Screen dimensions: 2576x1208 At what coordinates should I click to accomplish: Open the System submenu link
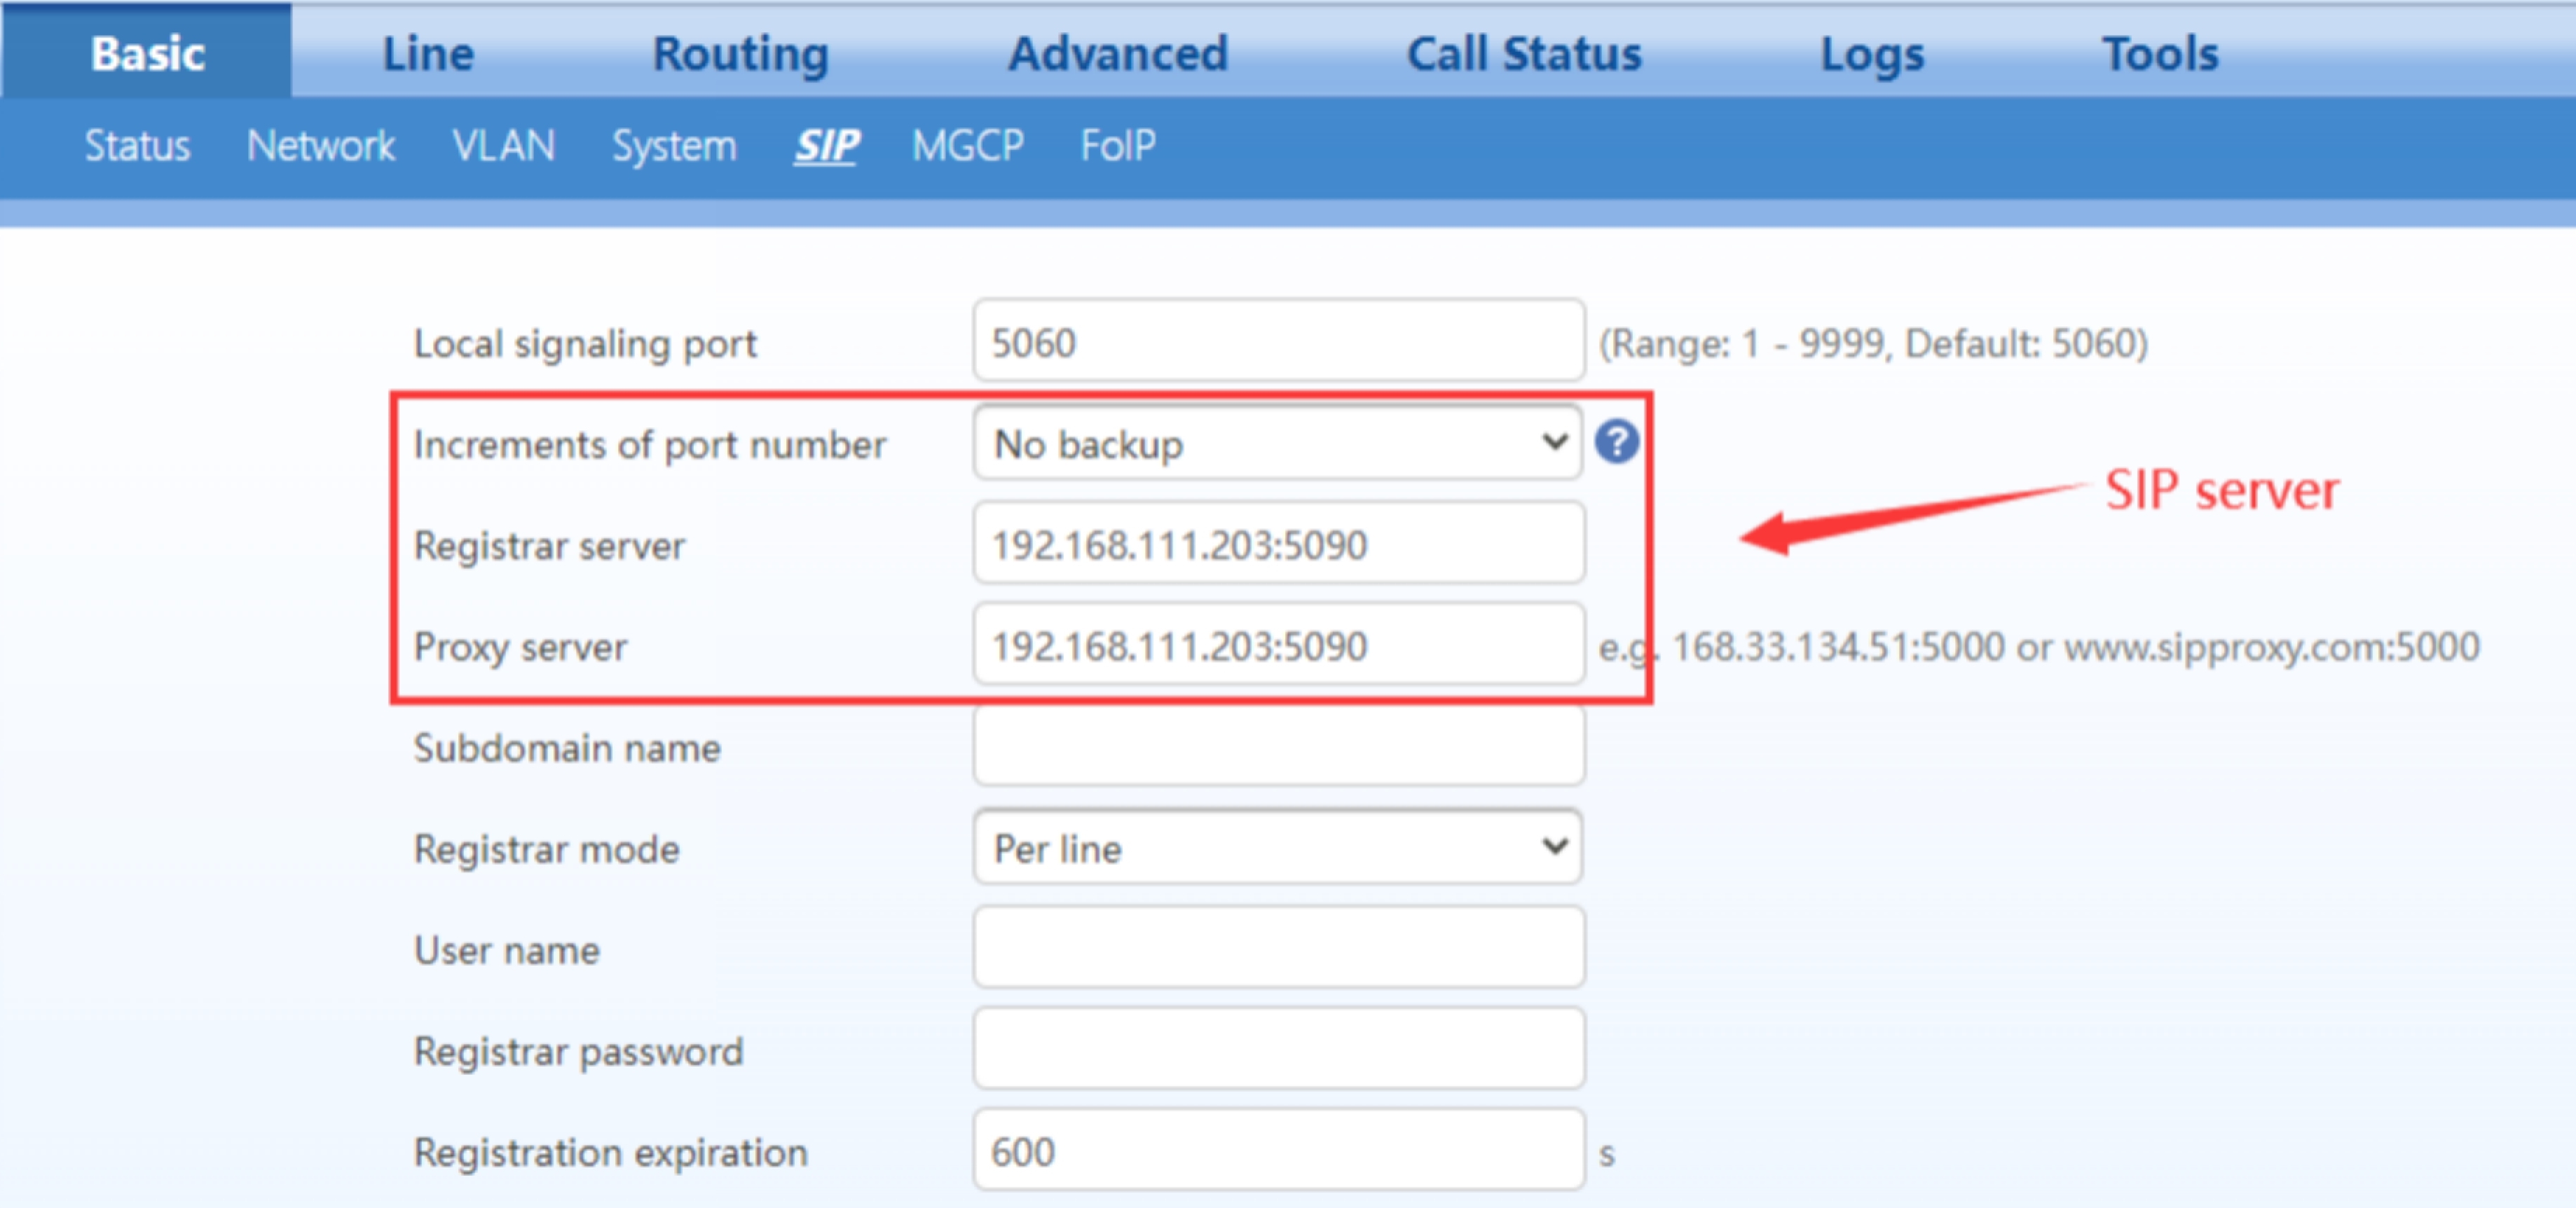674,146
